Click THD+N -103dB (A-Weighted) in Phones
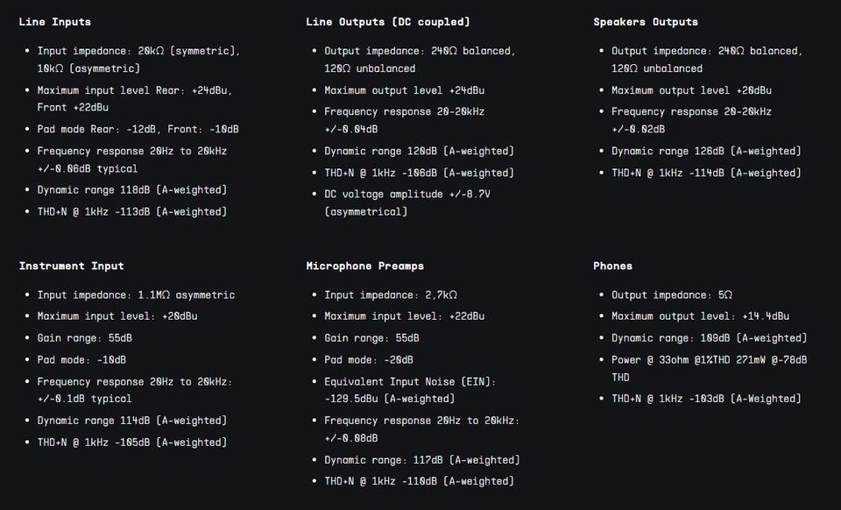The image size is (841, 510). 706,399
